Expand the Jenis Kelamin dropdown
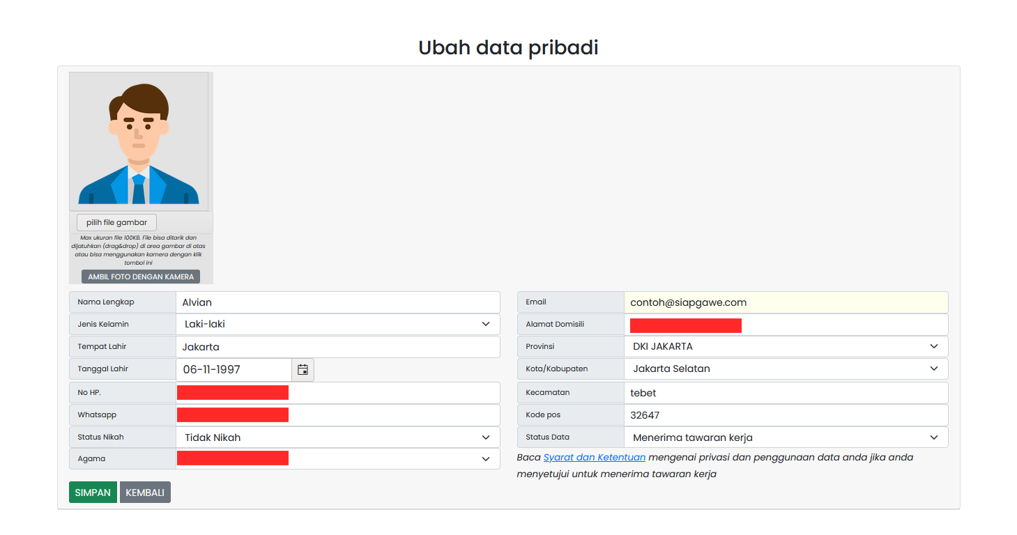The width and height of the screenshot is (1017, 535). [x=338, y=324]
